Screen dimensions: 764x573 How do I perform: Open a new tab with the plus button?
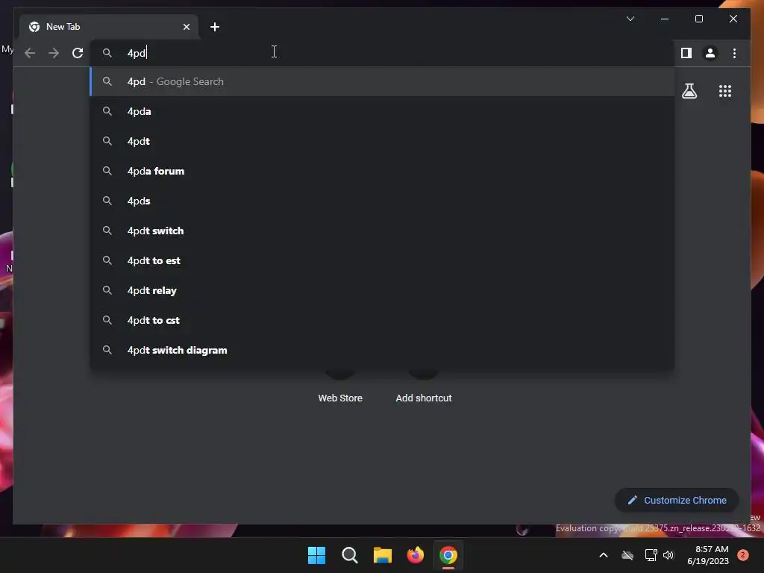pos(215,27)
